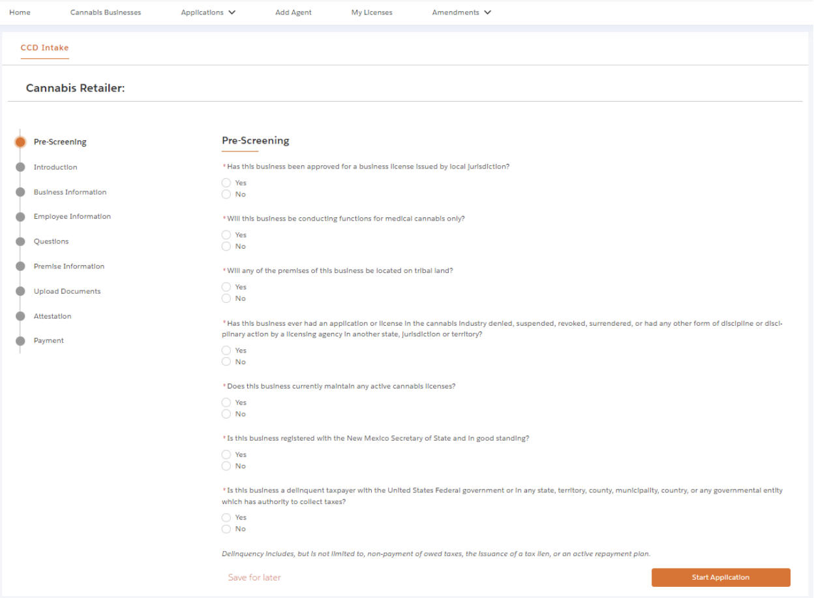The height and width of the screenshot is (598, 814).
Task: Jump to Upload Documents step label
Action: [67, 291]
